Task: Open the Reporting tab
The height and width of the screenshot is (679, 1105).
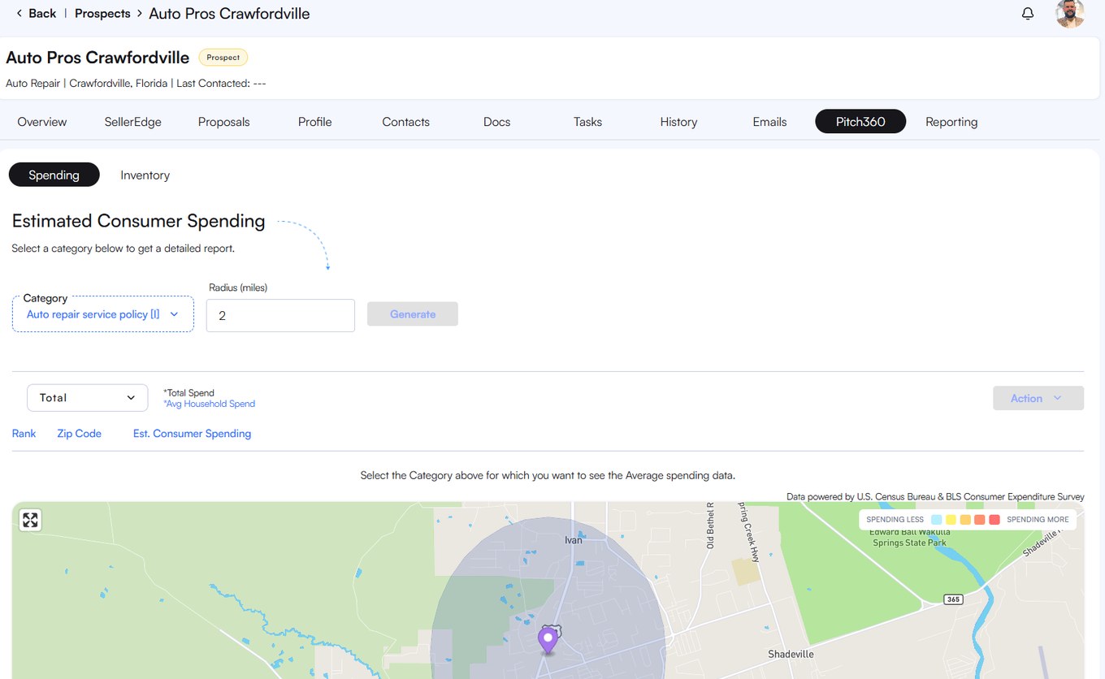Action: coord(951,122)
